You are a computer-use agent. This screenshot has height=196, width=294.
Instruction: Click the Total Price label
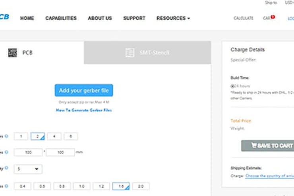[241, 120]
